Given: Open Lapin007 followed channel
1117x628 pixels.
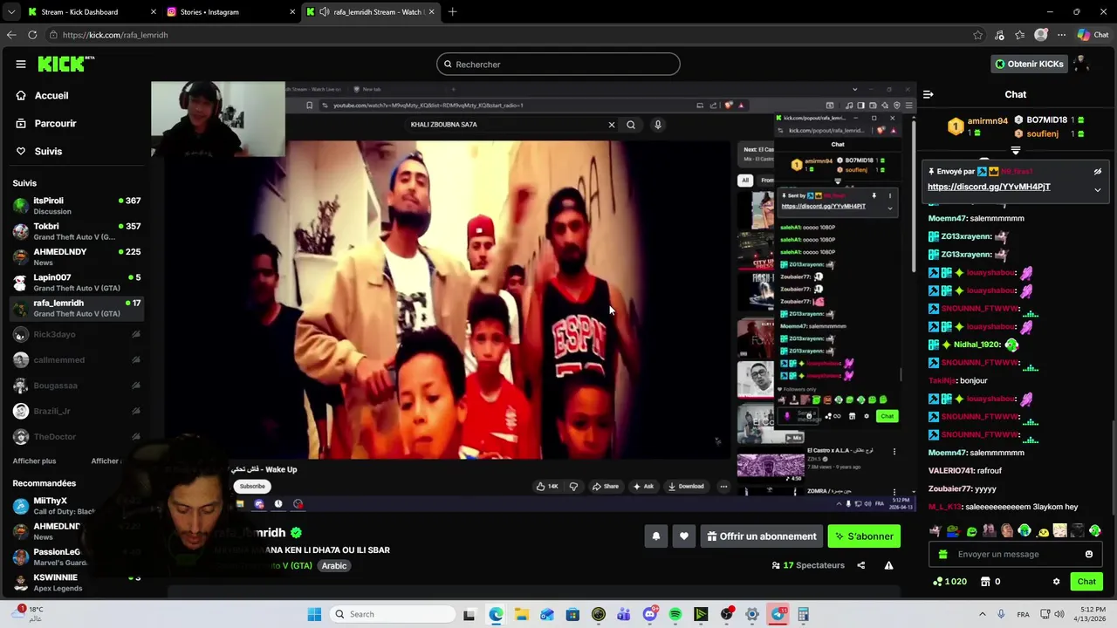Looking at the screenshot, I should point(77,282).
